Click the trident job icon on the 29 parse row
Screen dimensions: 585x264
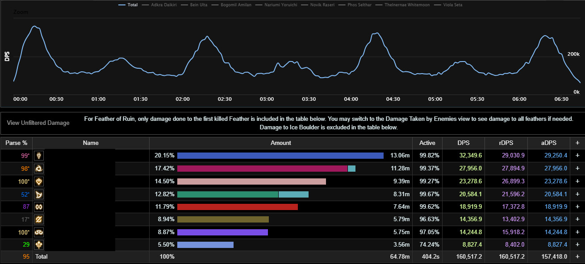[x=40, y=245]
